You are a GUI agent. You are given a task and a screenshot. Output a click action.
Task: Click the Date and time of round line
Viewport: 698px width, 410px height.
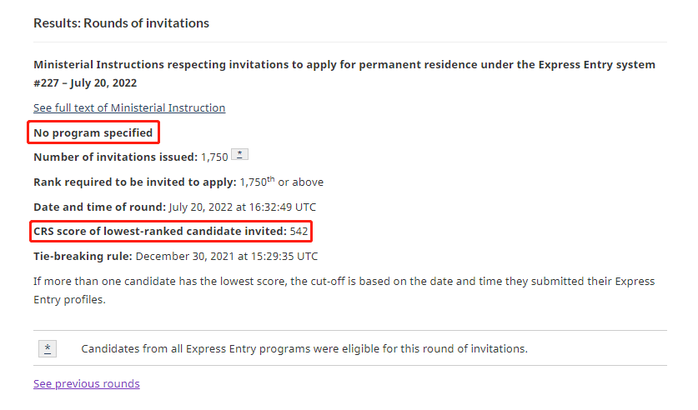(x=174, y=207)
